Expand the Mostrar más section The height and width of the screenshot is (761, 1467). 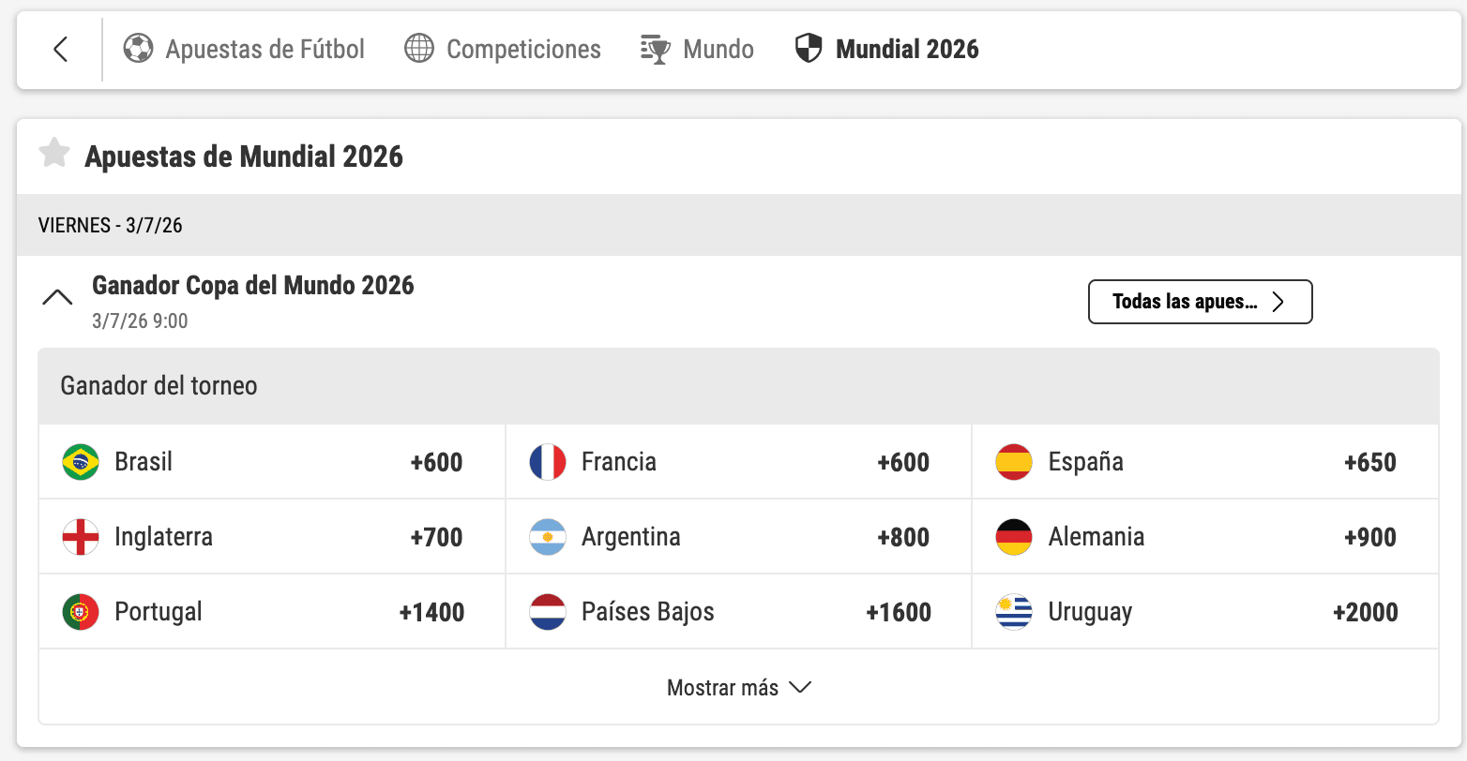(x=738, y=687)
